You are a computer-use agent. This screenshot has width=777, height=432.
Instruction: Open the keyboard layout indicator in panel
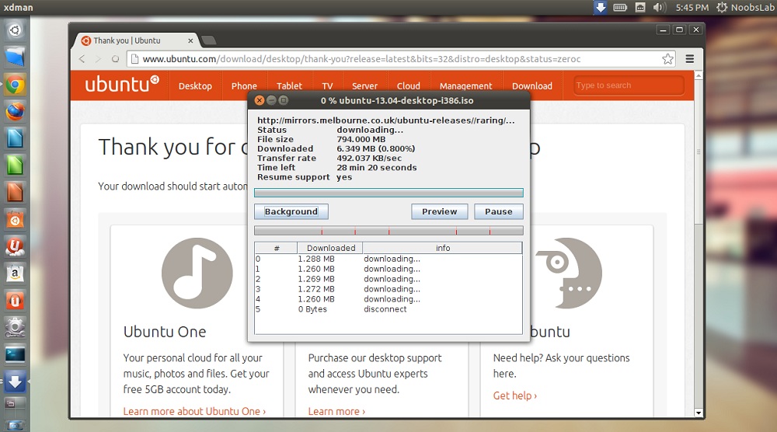[x=640, y=8]
